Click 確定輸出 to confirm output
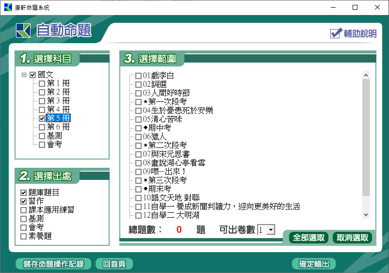Screen dimensions: 389x273 [314, 264]
